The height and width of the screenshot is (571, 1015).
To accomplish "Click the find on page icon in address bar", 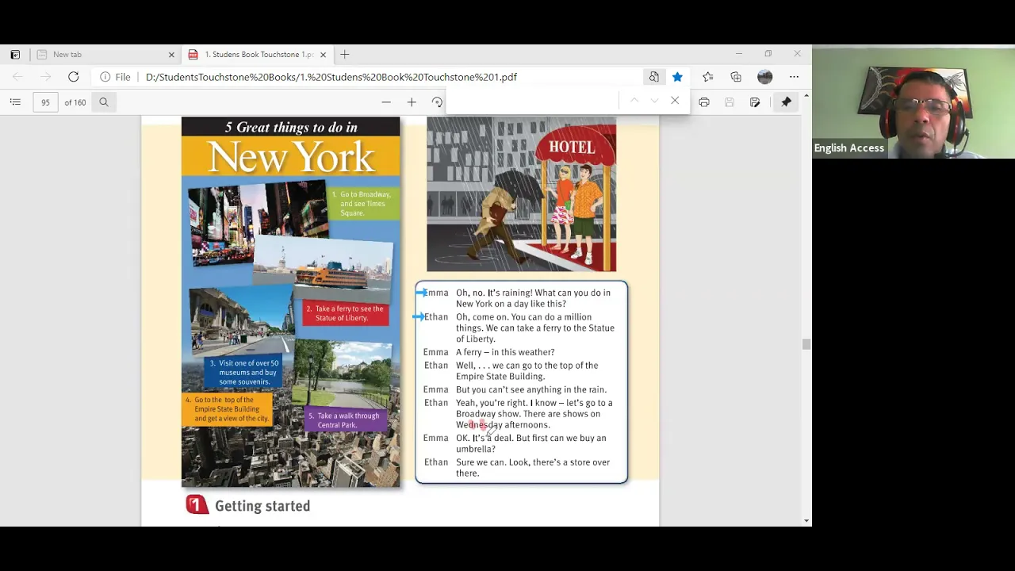I will (653, 77).
